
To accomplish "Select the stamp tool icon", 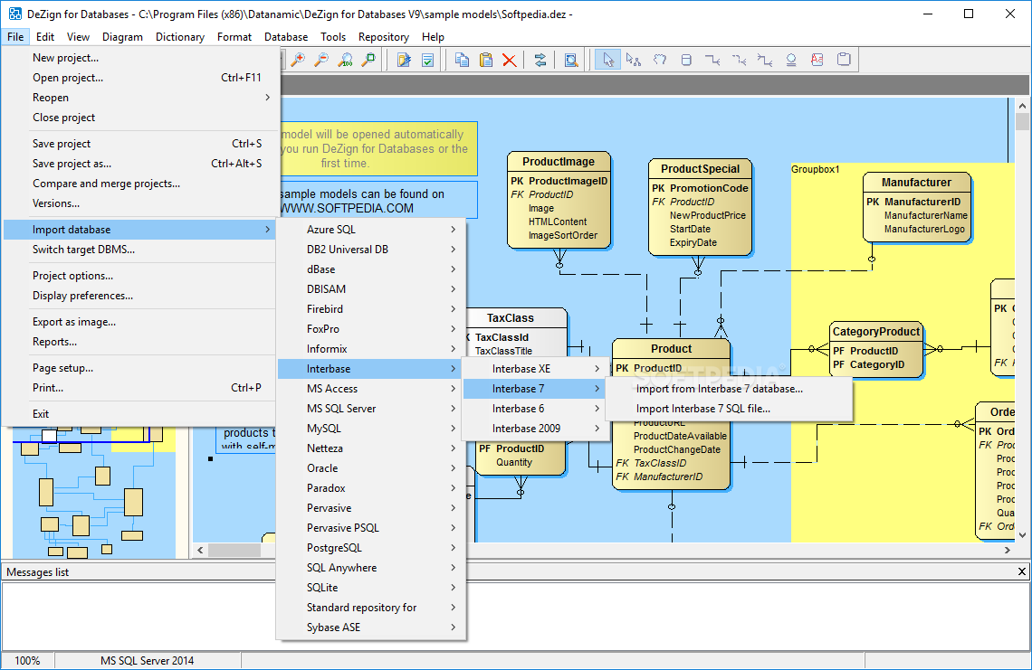I will [791, 60].
